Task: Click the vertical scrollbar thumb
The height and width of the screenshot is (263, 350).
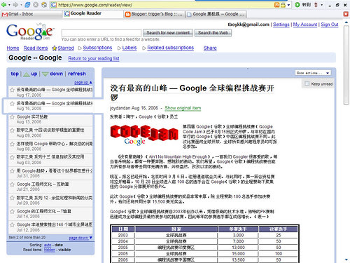Action: click(x=346, y=65)
